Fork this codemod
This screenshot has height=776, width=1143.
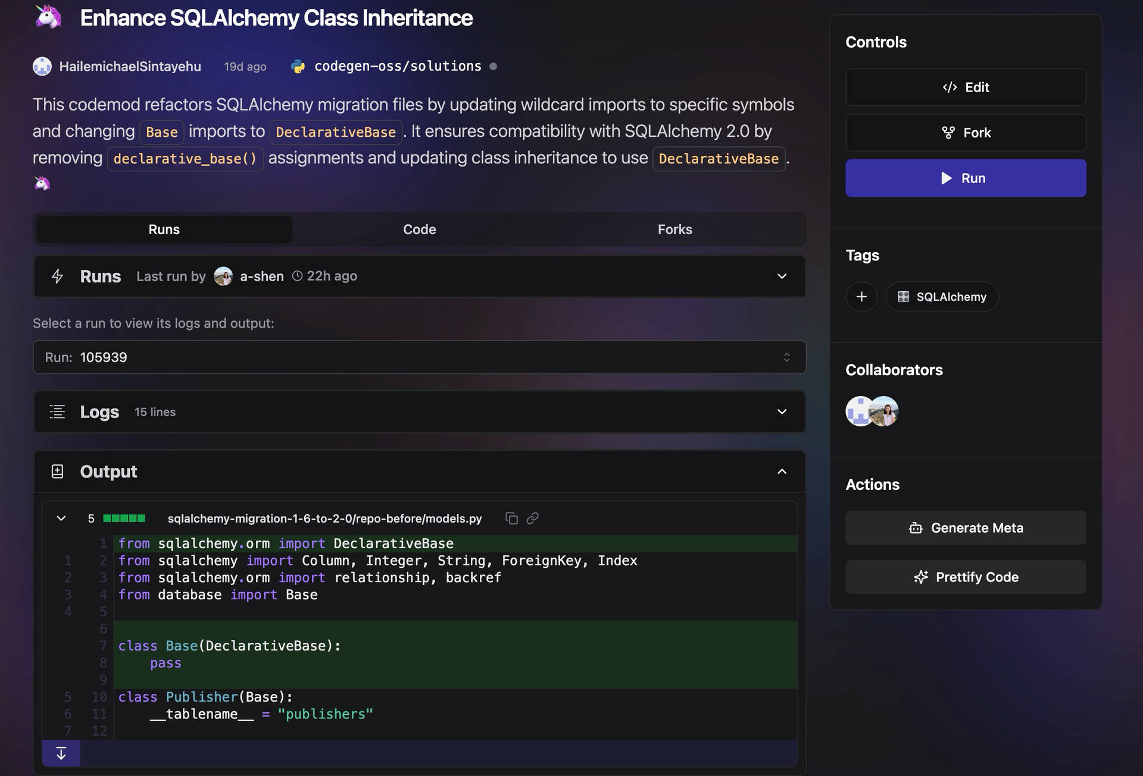coord(966,133)
